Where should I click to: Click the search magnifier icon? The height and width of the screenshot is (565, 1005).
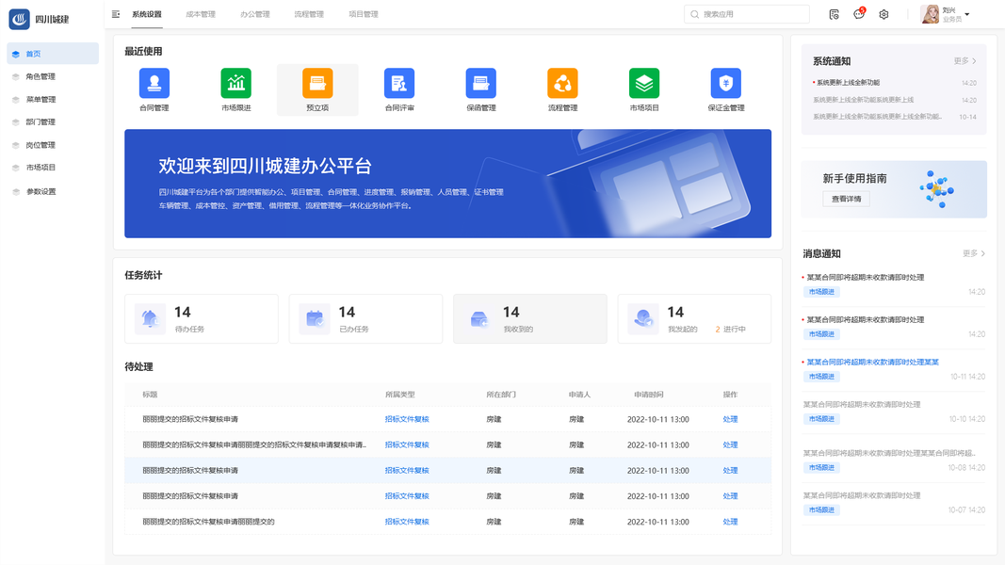pos(695,14)
